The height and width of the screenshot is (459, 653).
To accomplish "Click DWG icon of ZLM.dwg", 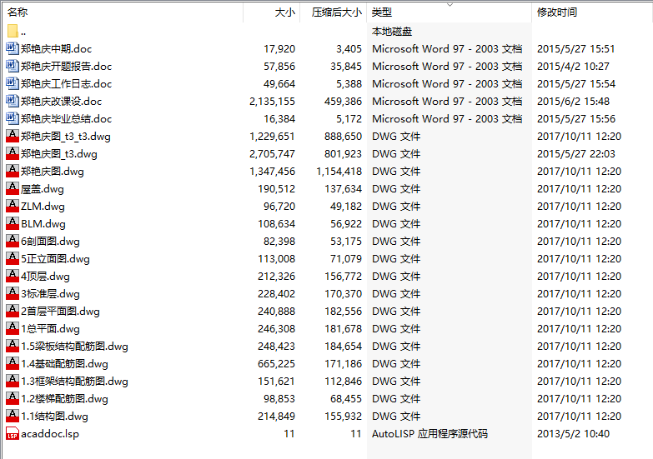I will [x=13, y=206].
